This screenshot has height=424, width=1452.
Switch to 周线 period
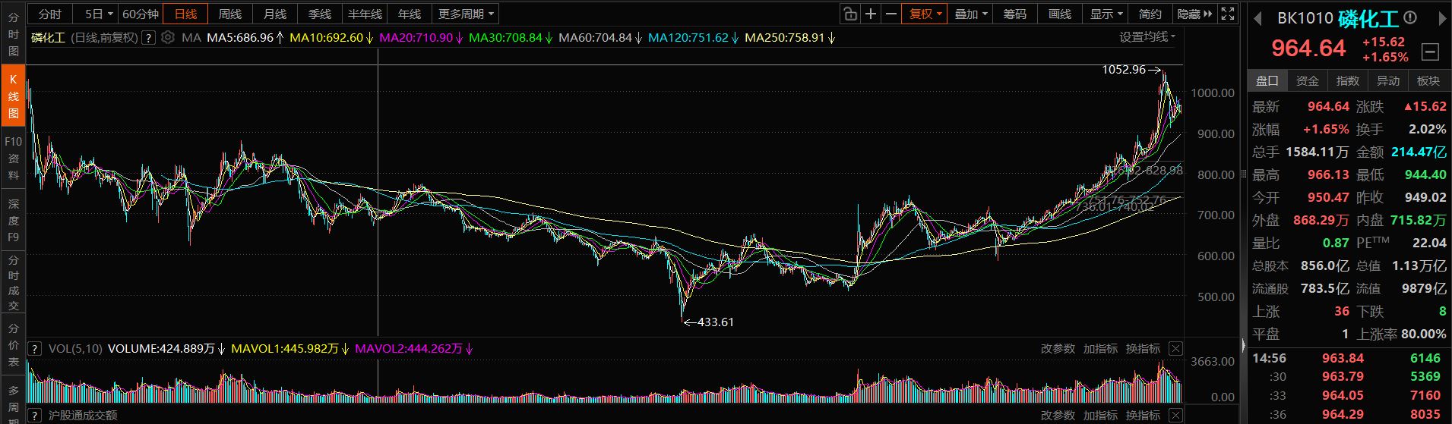point(230,14)
